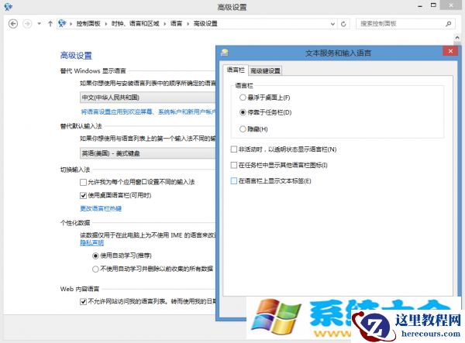
Task: Click the 高级设置 window system icon
Action: pyautogui.click(x=8, y=6)
